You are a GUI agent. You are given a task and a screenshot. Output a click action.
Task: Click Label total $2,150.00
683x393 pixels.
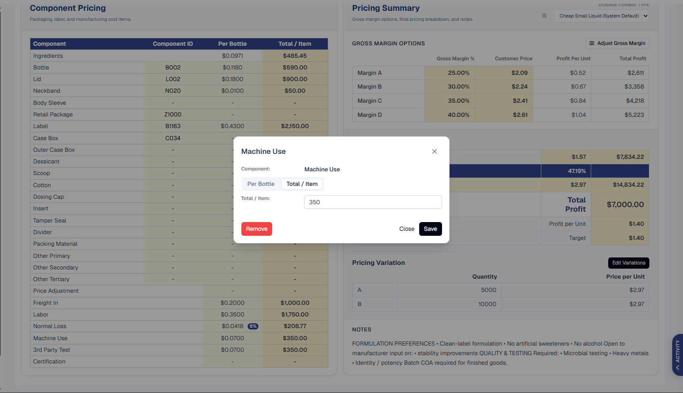(x=295, y=126)
